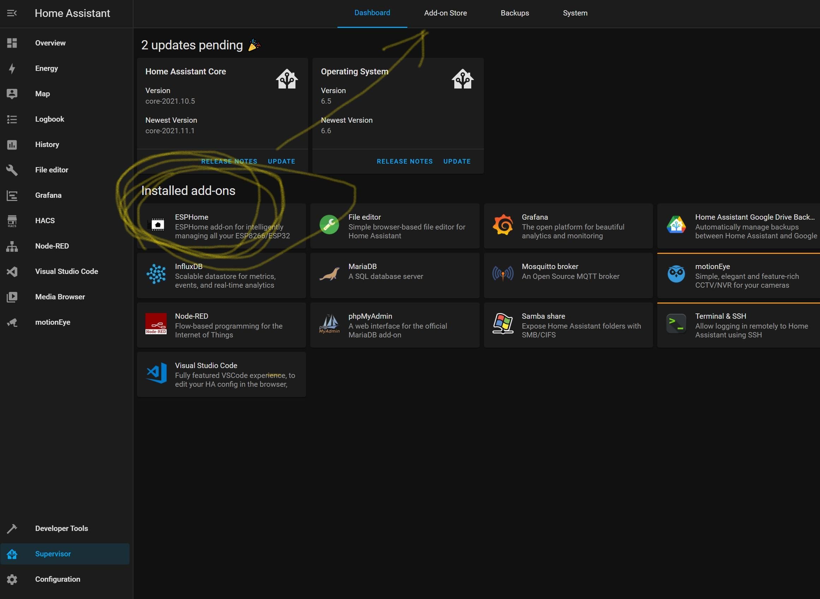This screenshot has height=599, width=820.
Task: Open the Backups tab
Action: pos(514,13)
